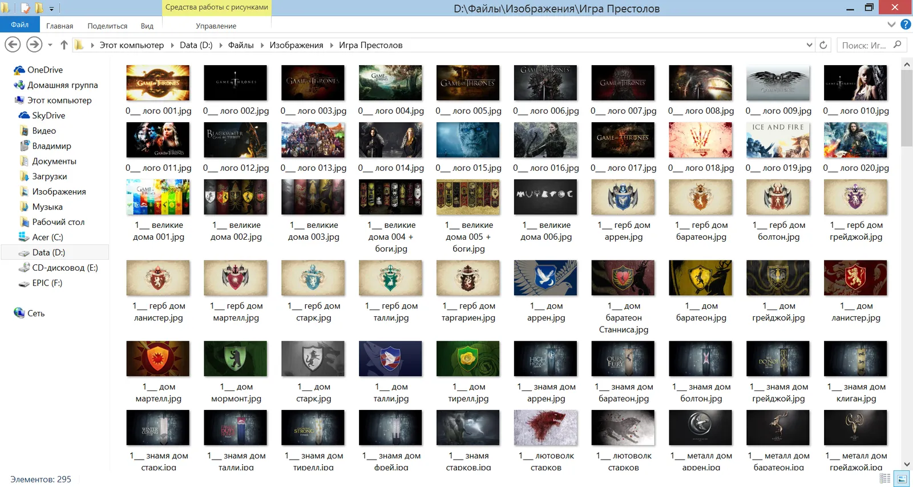Screen dimensions: 913x487
Task: Select thumbnail 0__ лого 015.jpg
Action: click(x=468, y=140)
